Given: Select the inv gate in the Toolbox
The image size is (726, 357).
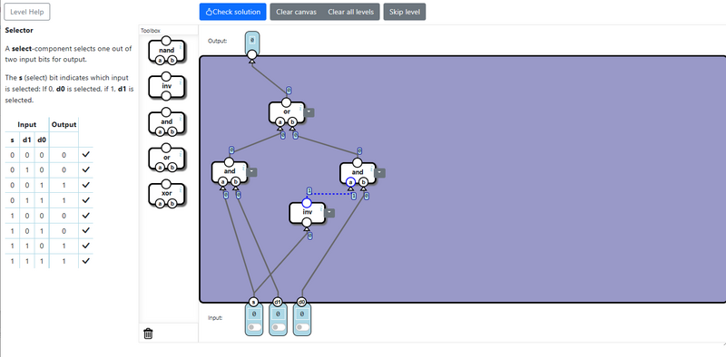Looking at the screenshot, I should [167, 86].
